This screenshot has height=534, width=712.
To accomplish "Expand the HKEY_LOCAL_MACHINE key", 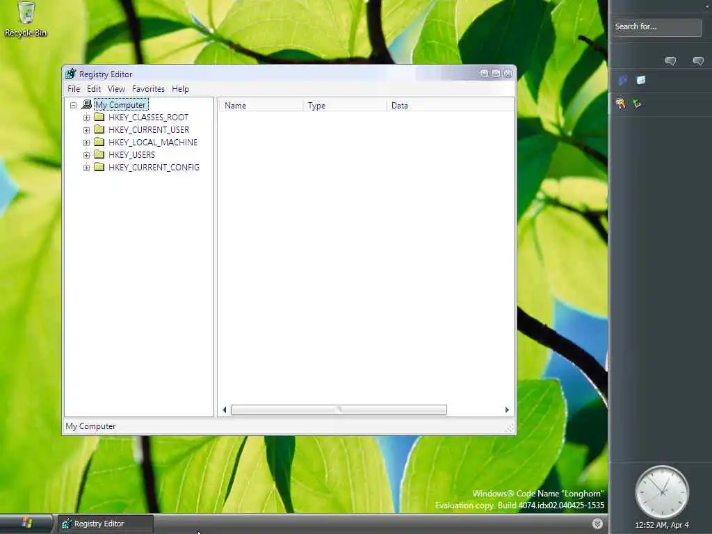I will (x=86, y=143).
